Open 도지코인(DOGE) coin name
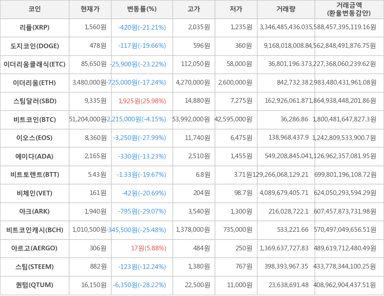384x296 pixels. coord(34,46)
